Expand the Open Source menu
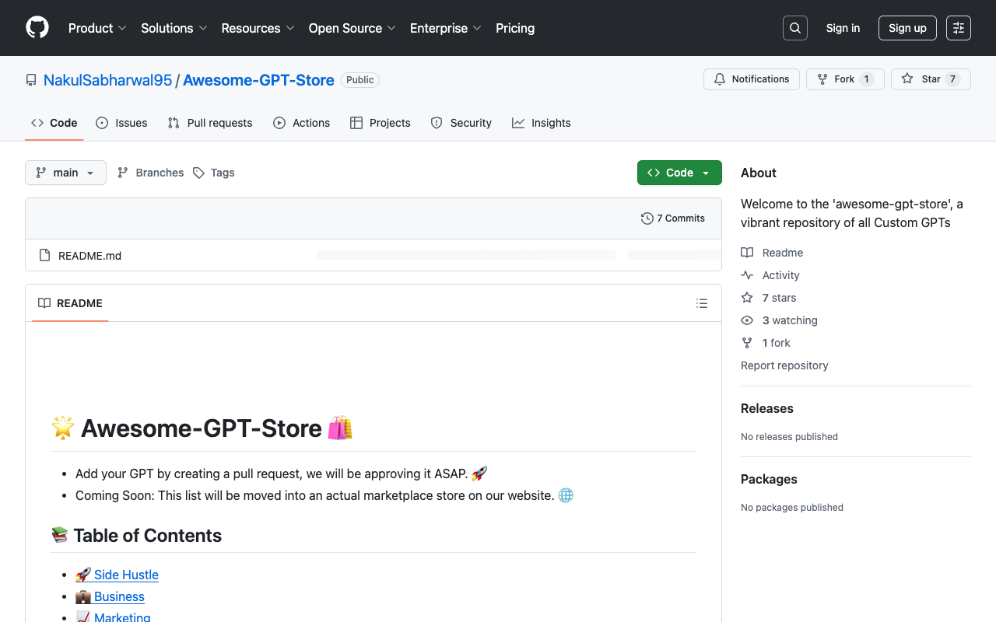The image size is (996, 622). point(352,28)
